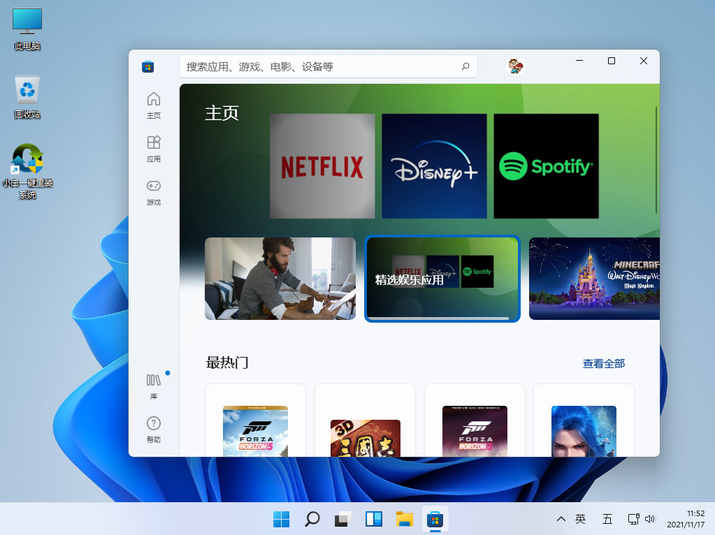The height and width of the screenshot is (535, 715).
Task: Open taskbar Search
Action: point(312,519)
